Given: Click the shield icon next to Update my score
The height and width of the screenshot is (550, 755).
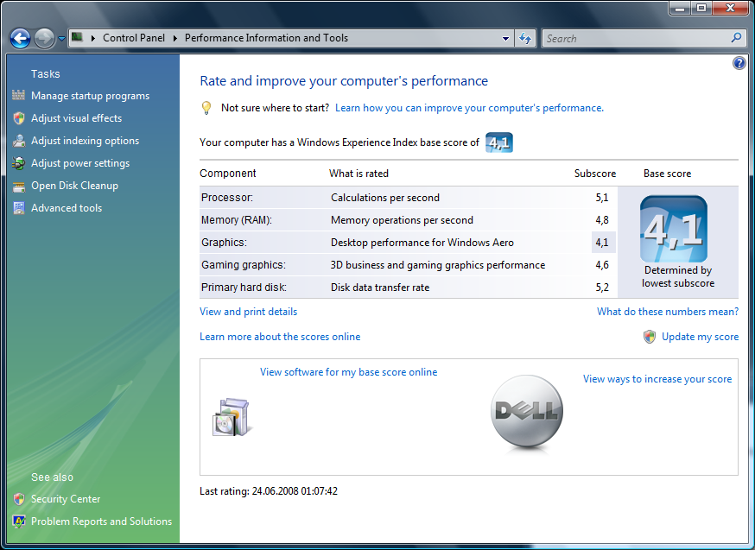Looking at the screenshot, I should tap(649, 337).
